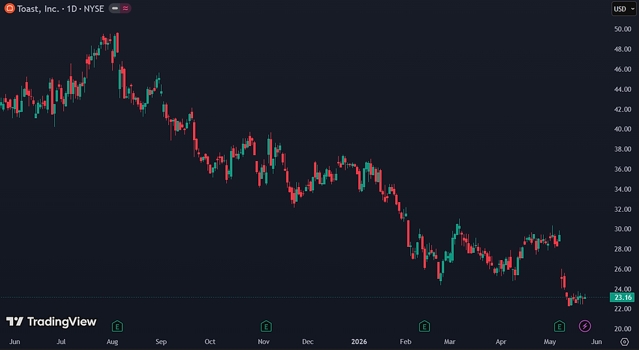The width and height of the screenshot is (639, 350).
Task: Open the Toast, Inc. · 1D · NYSE symbol title
Action: tap(60, 8)
